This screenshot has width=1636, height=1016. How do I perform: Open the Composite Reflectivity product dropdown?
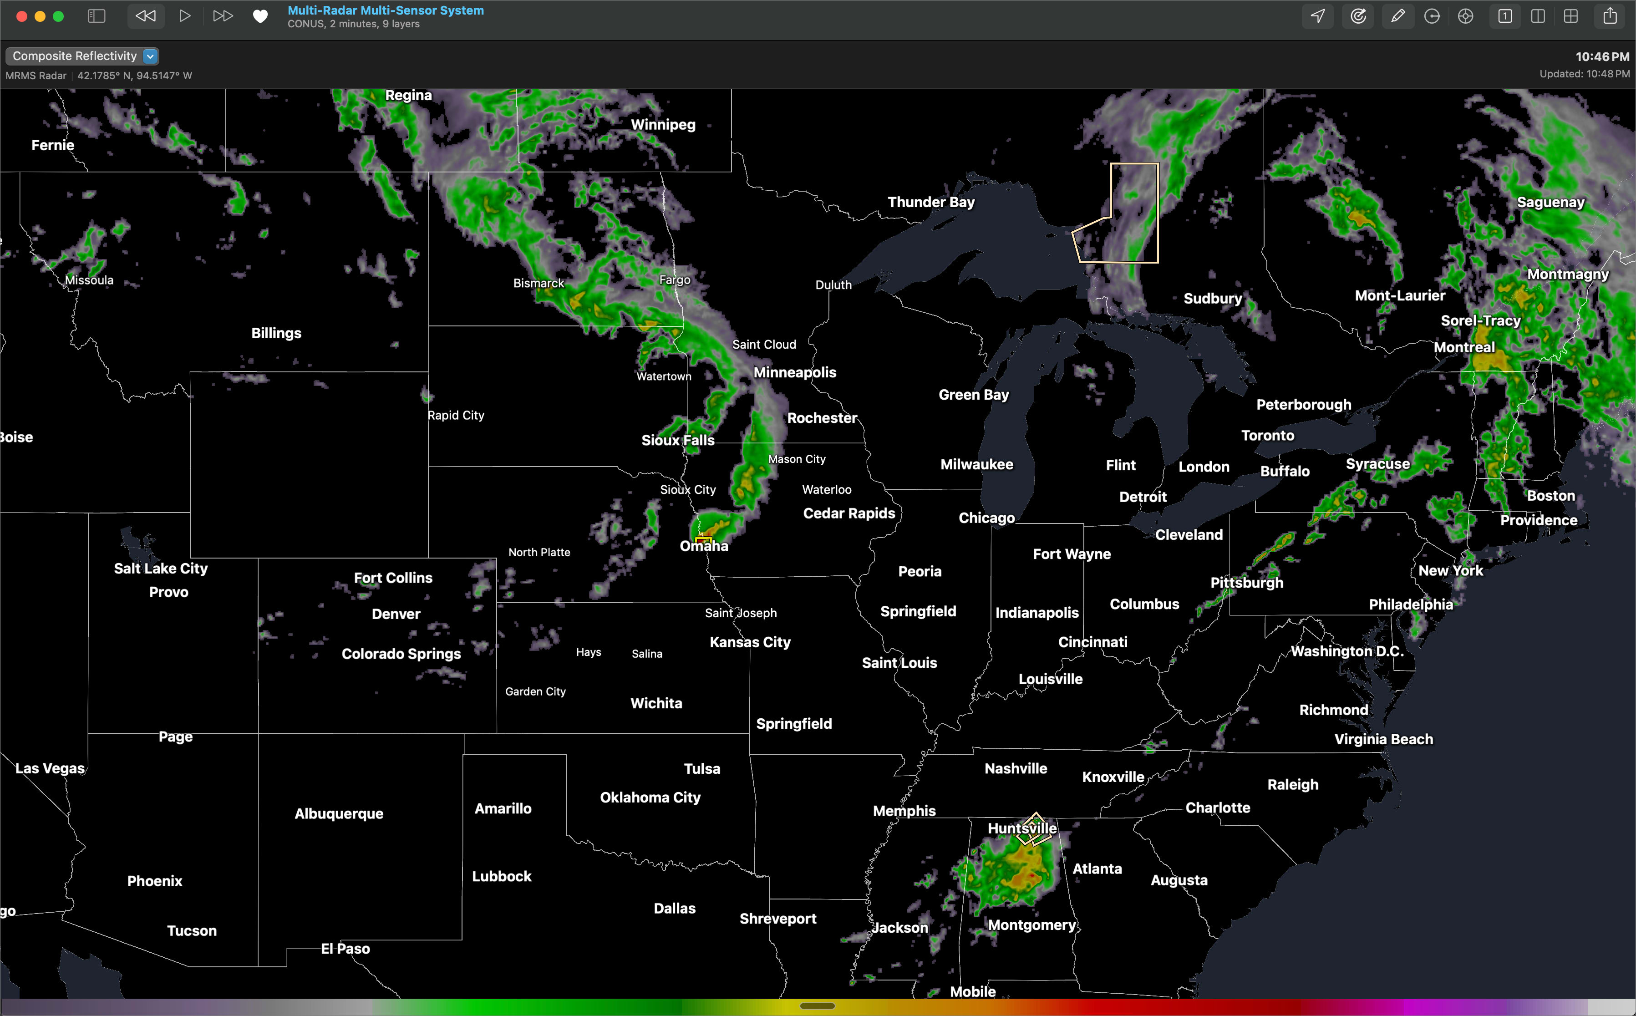click(x=75, y=56)
